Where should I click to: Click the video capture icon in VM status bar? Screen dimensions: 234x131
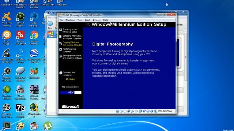click(x=144, y=111)
